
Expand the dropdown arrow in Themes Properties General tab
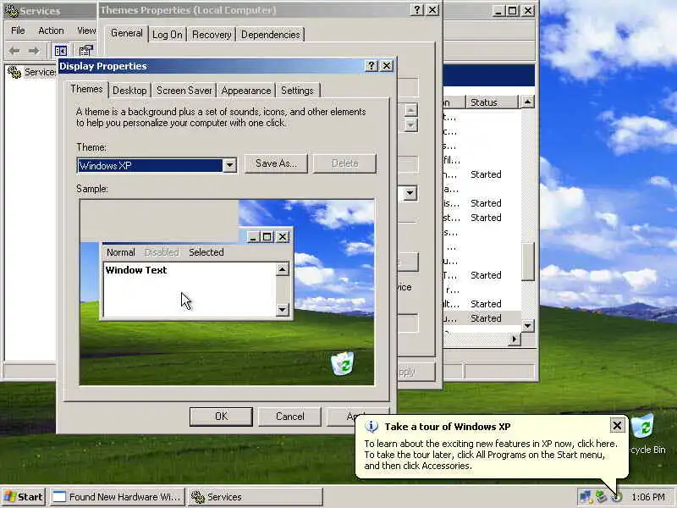(410, 193)
